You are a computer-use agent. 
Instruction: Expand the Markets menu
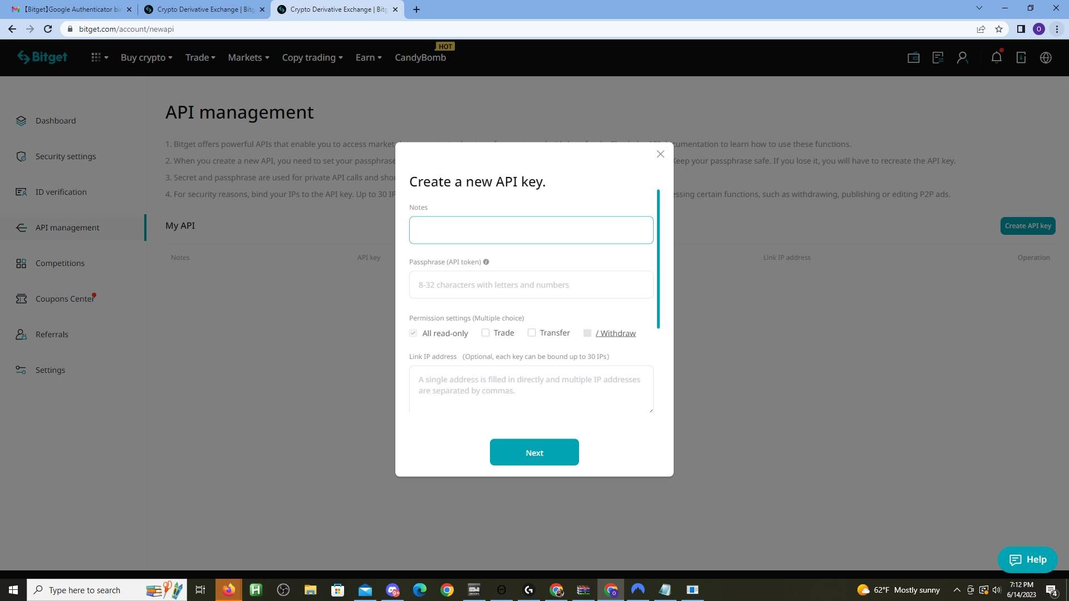[248, 57]
